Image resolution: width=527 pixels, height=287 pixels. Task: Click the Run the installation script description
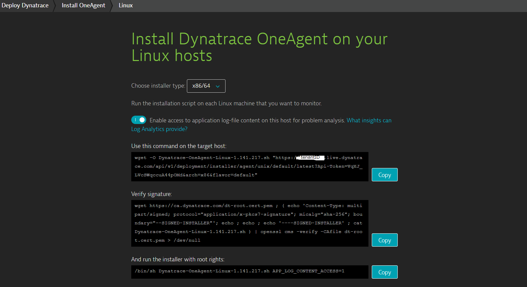(x=226, y=103)
